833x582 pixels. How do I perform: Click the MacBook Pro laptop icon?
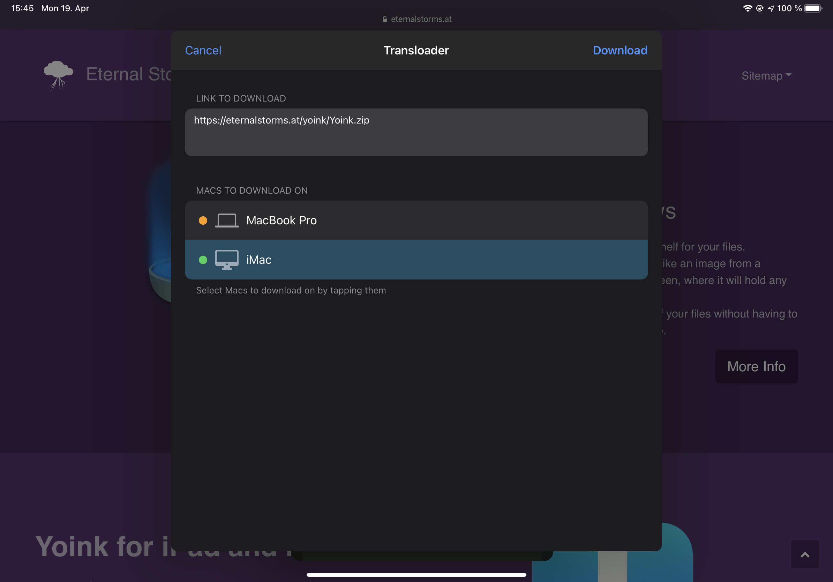click(x=226, y=220)
